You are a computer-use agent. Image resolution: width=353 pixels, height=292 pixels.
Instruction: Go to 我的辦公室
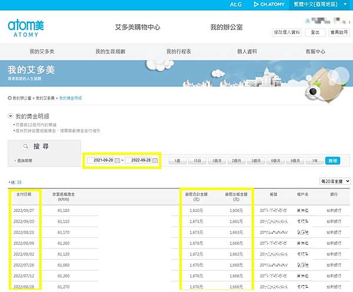(227, 27)
